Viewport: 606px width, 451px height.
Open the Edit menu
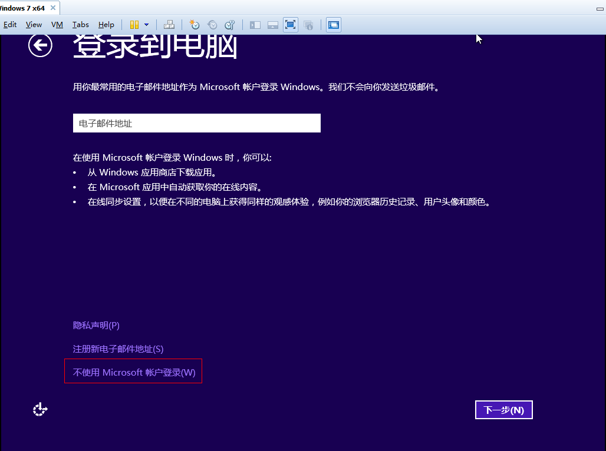click(9, 25)
